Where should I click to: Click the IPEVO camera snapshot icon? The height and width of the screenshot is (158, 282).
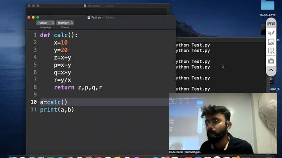pos(271,61)
